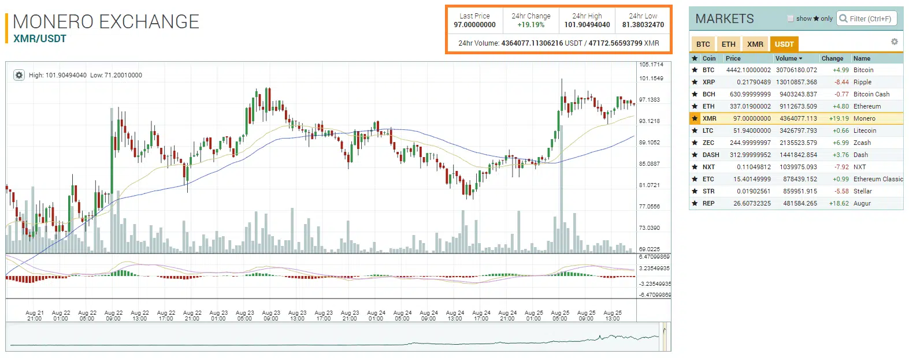Focus the markets Filter input field
909x358 pixels.
(x=867, y=18)
